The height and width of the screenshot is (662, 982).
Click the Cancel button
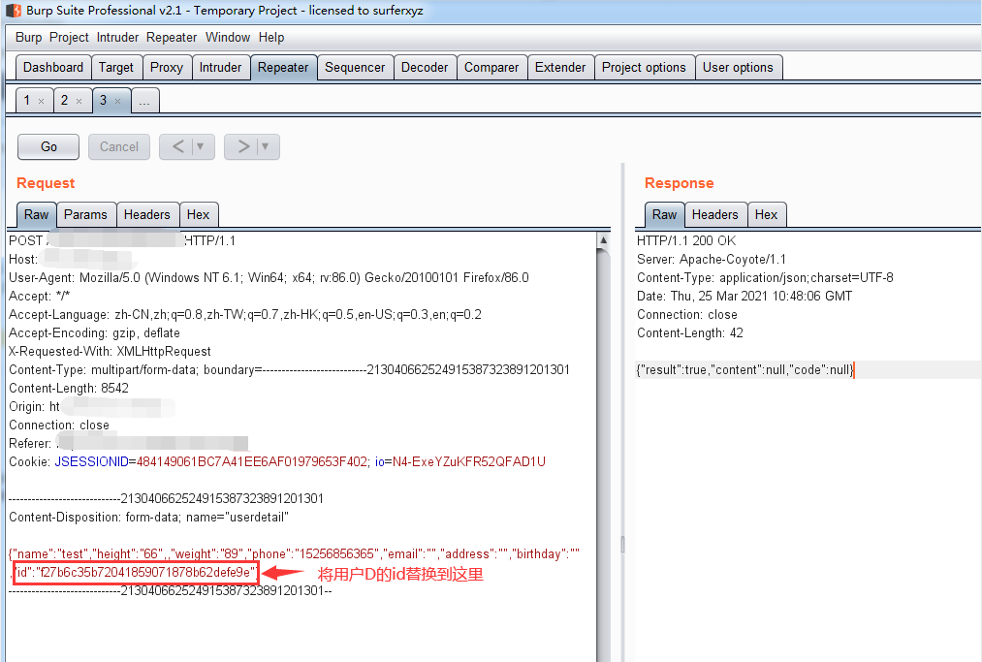point(119,146)
